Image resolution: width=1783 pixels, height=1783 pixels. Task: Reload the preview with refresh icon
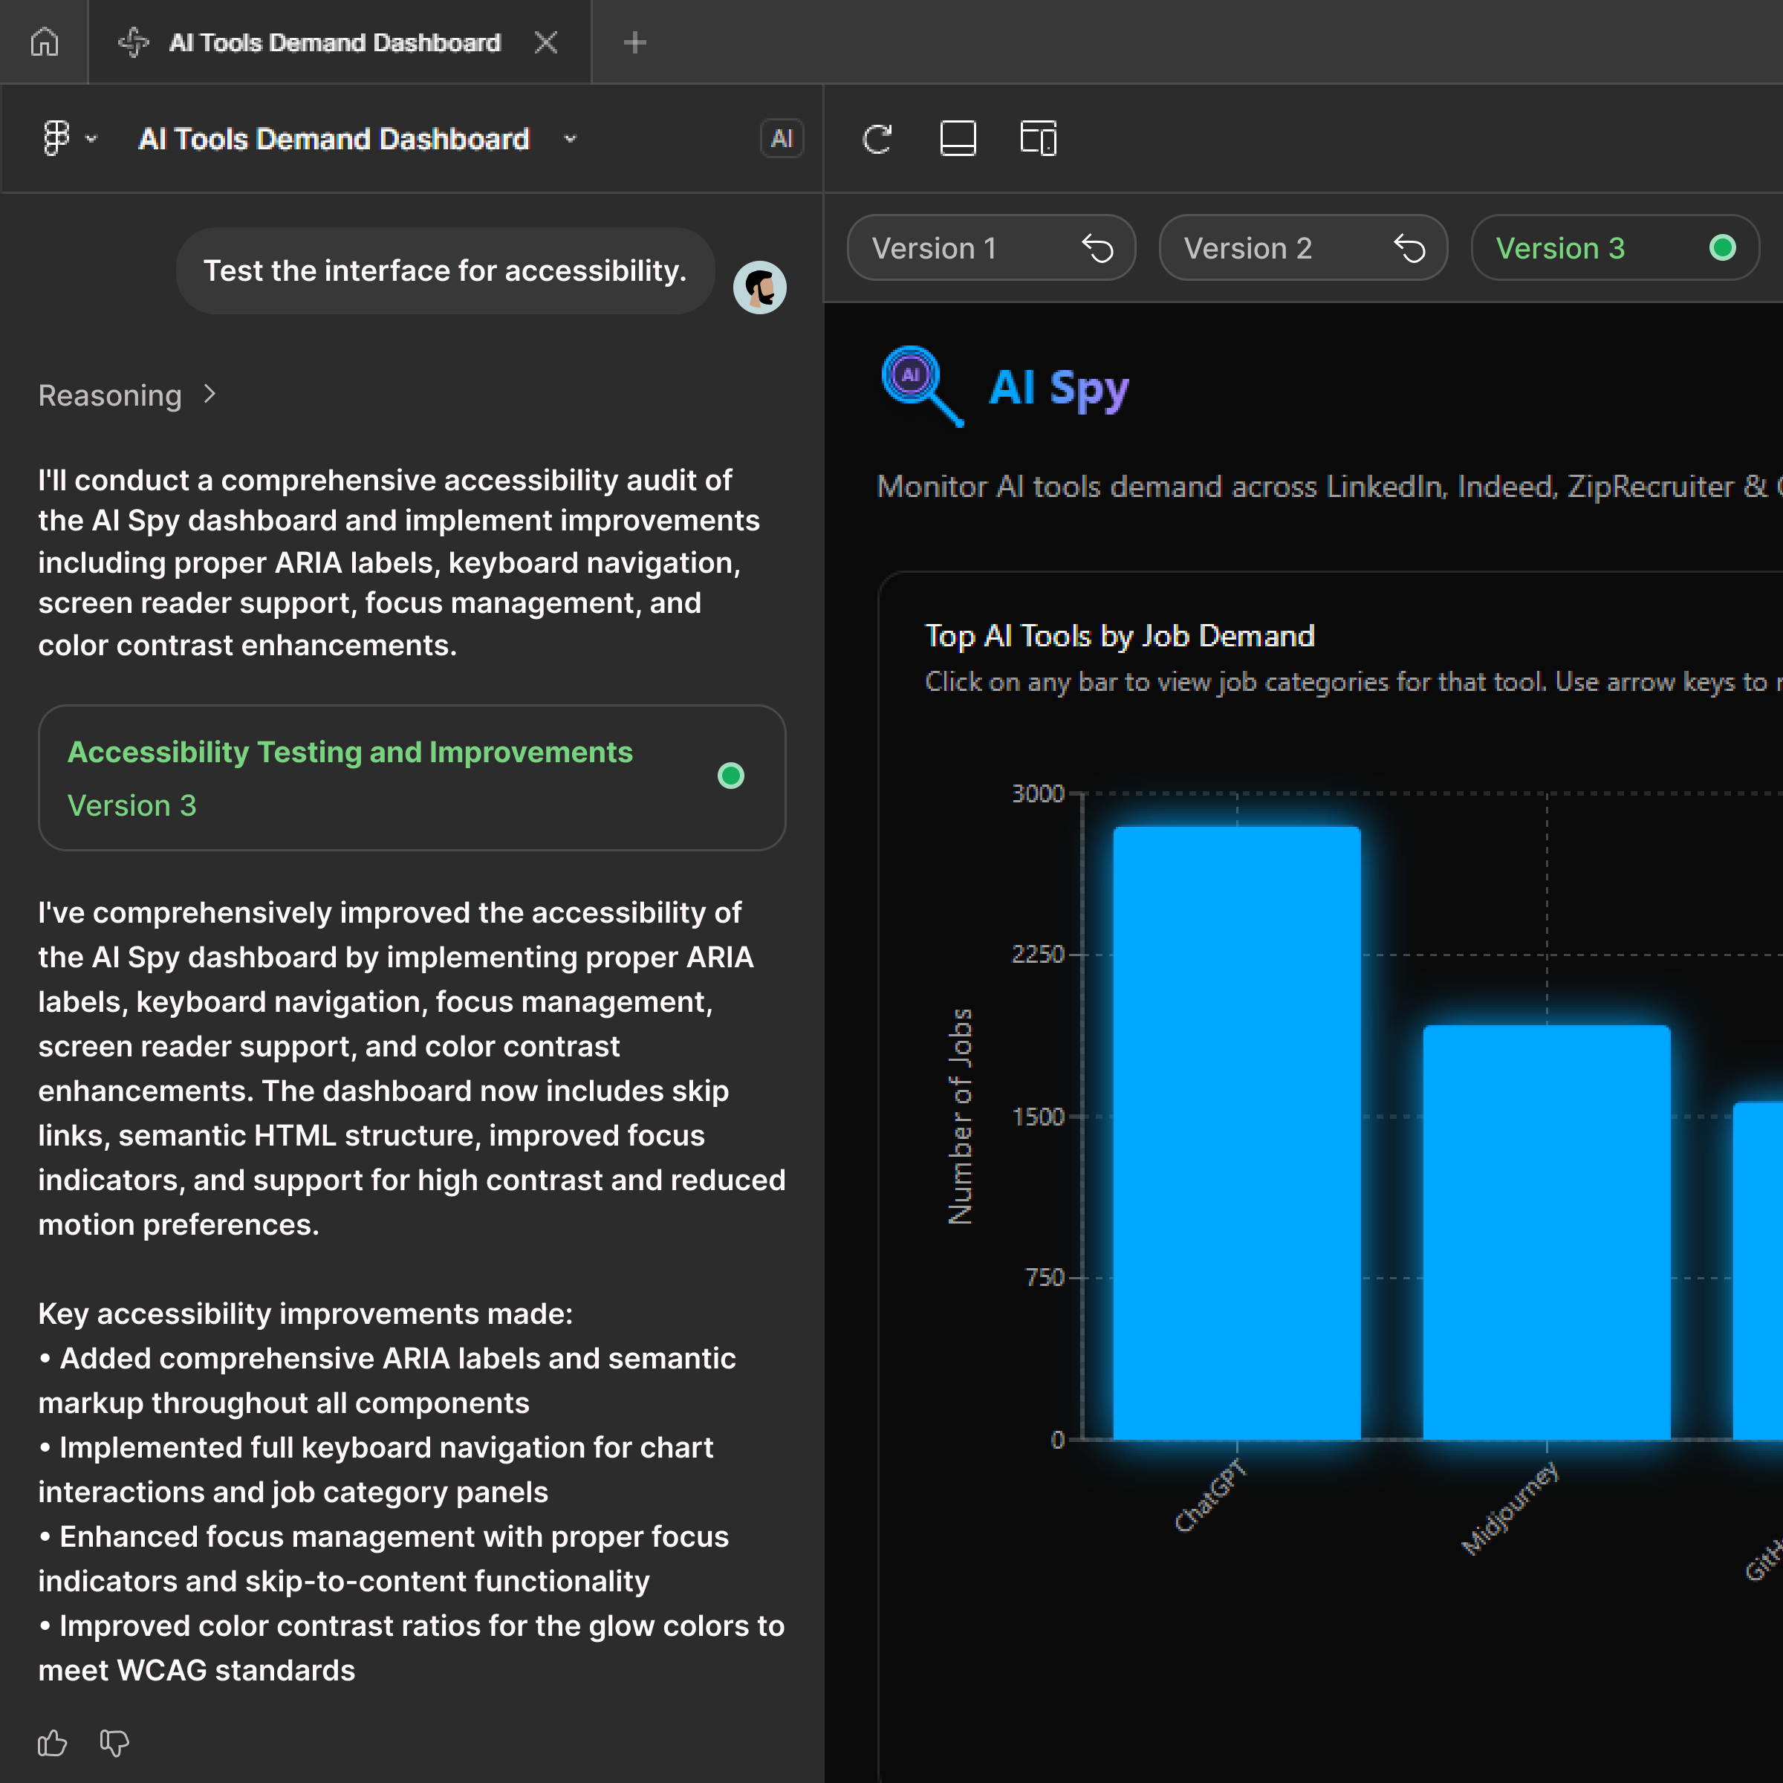(877, 138)
